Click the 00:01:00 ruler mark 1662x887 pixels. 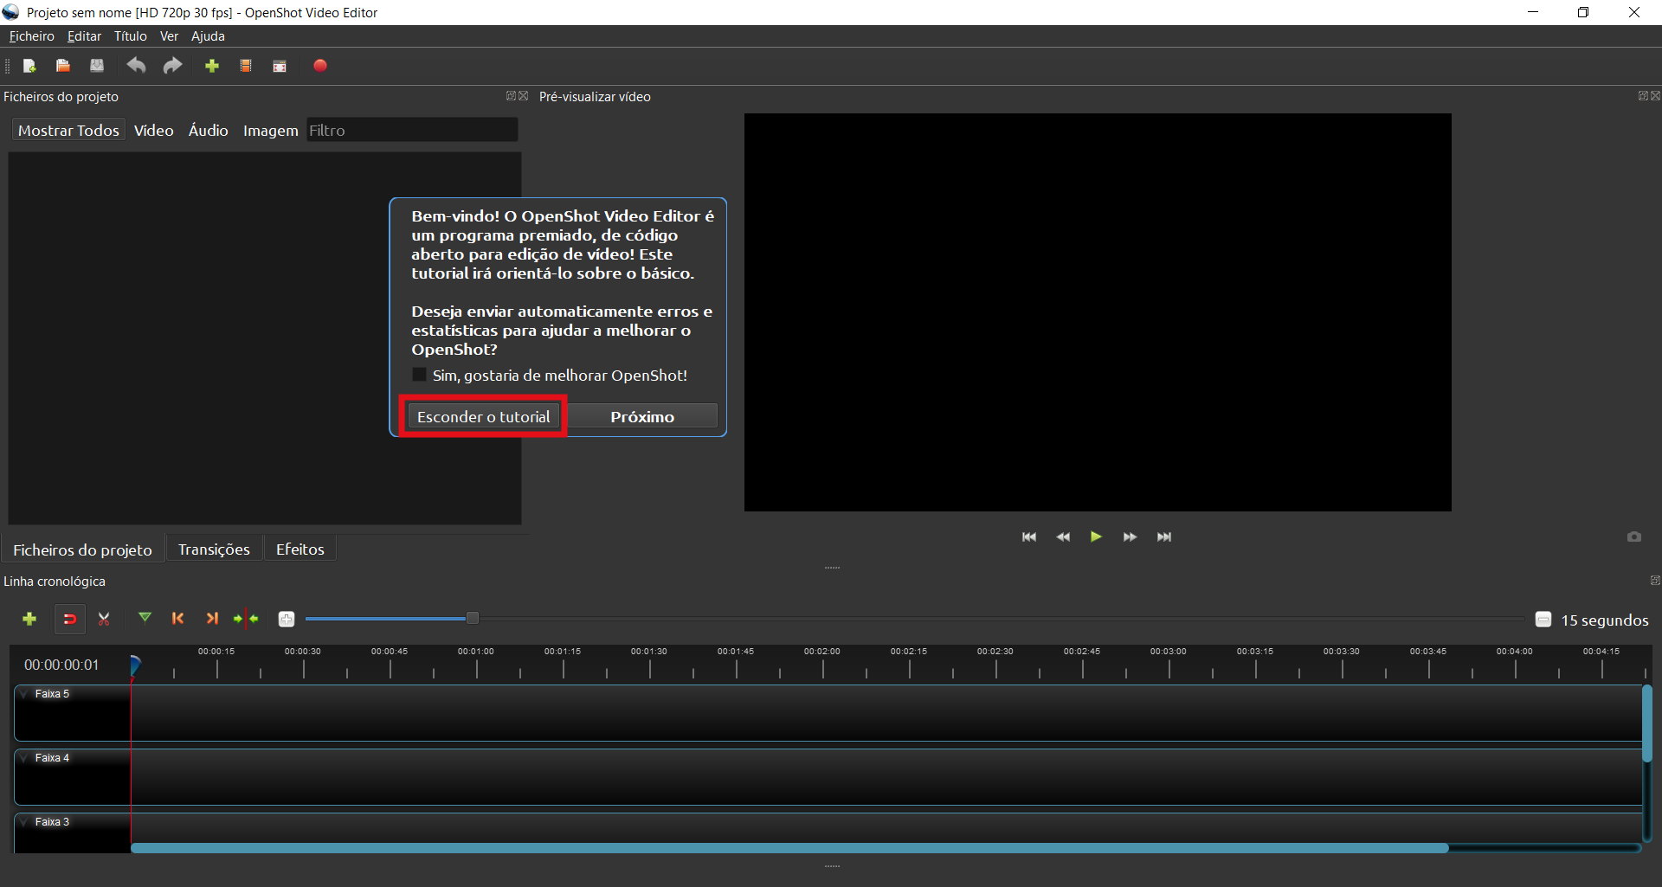[476, 652]
